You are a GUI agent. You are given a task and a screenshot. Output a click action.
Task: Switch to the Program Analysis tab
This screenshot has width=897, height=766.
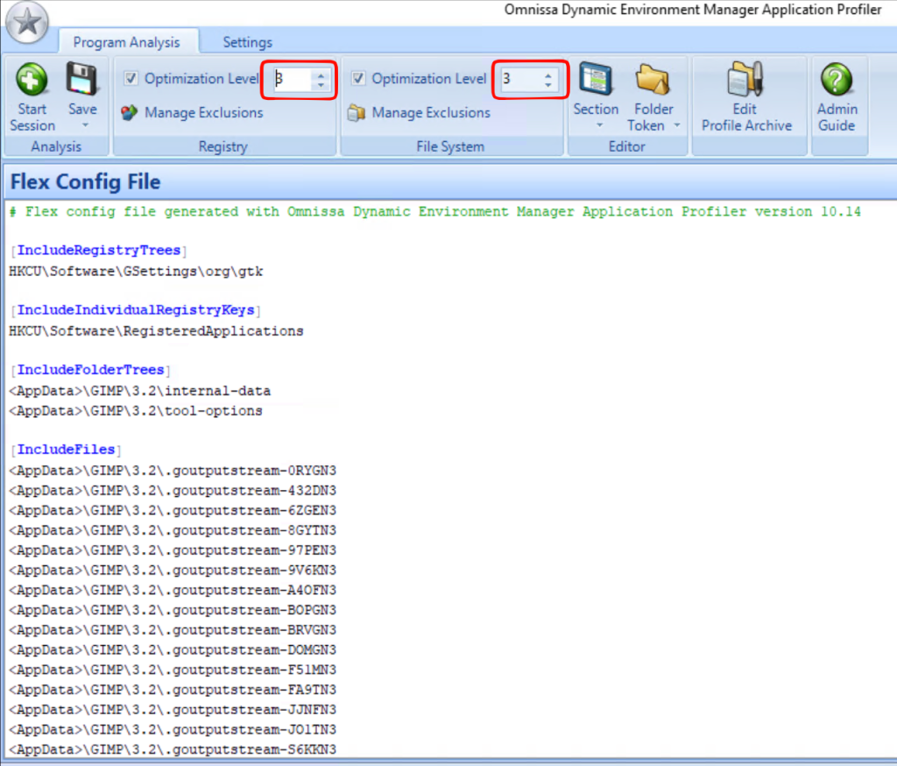coord(126,42)
